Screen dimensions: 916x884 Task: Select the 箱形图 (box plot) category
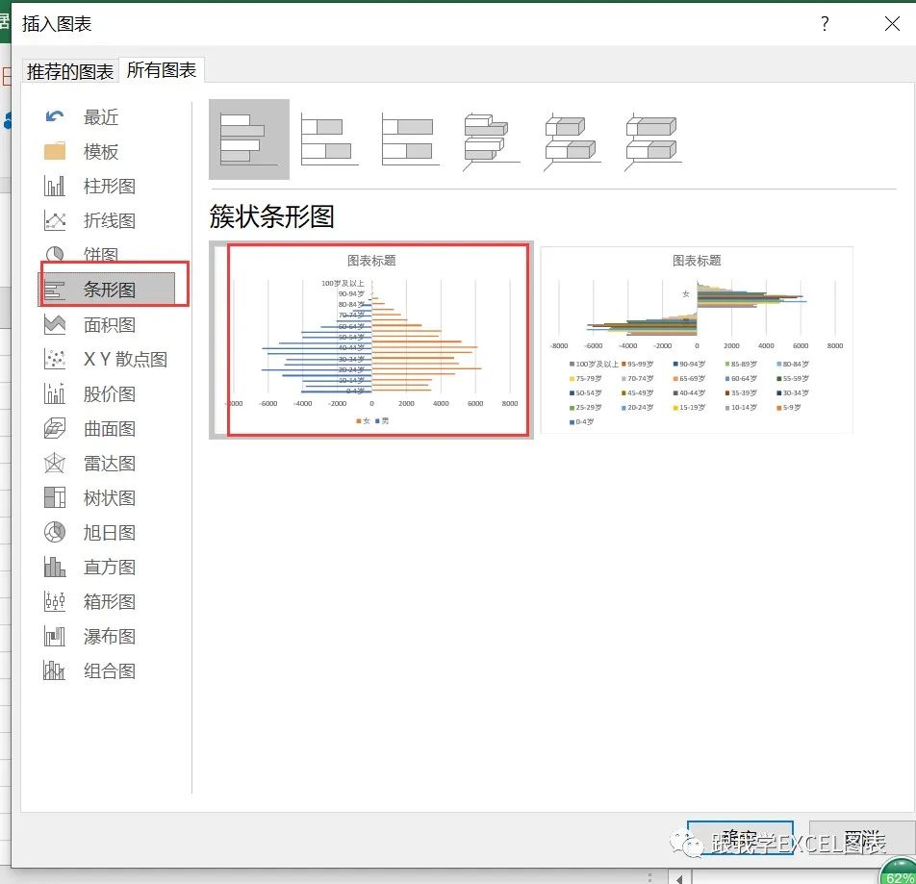pos(109,601)
